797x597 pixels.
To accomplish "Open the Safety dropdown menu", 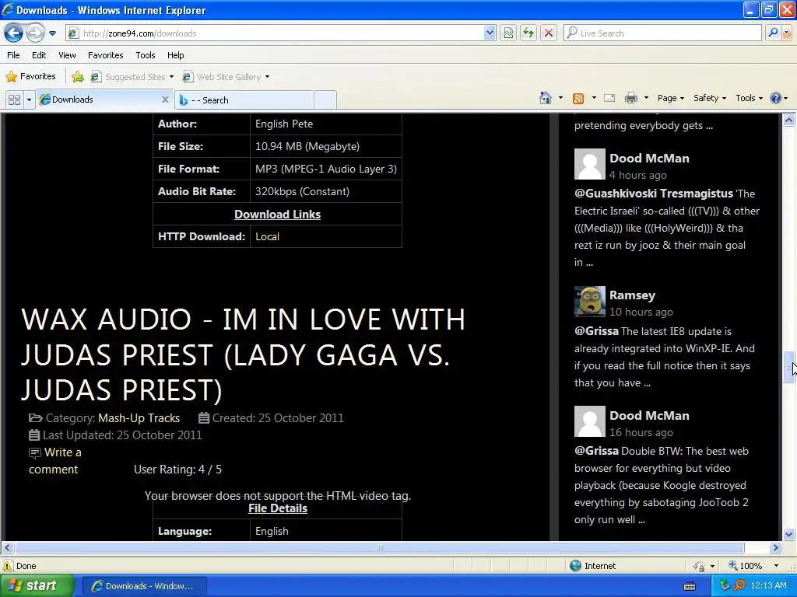I will point(710,98).
